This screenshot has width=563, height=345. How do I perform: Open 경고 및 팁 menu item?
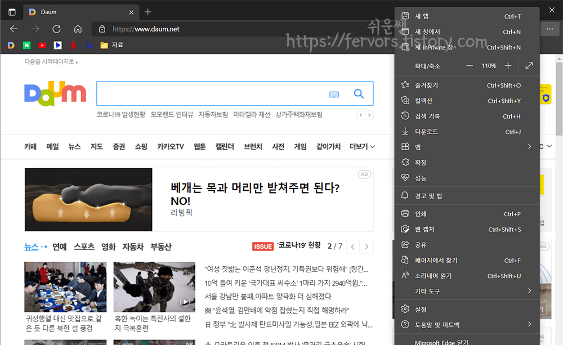[x=467, y=196]
